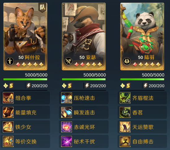This screenshot has height=150, width=170.
Task: Open the 亚瑟 hero card portrait
Action: (x=84, y=36)
